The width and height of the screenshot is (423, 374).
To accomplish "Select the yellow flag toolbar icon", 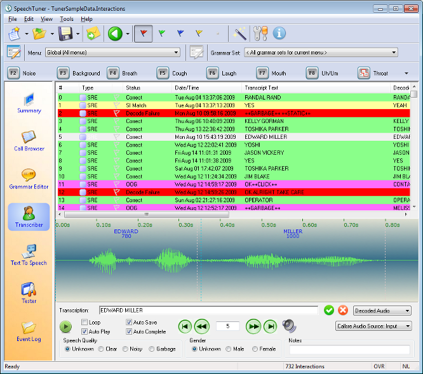I will point(199,34).
